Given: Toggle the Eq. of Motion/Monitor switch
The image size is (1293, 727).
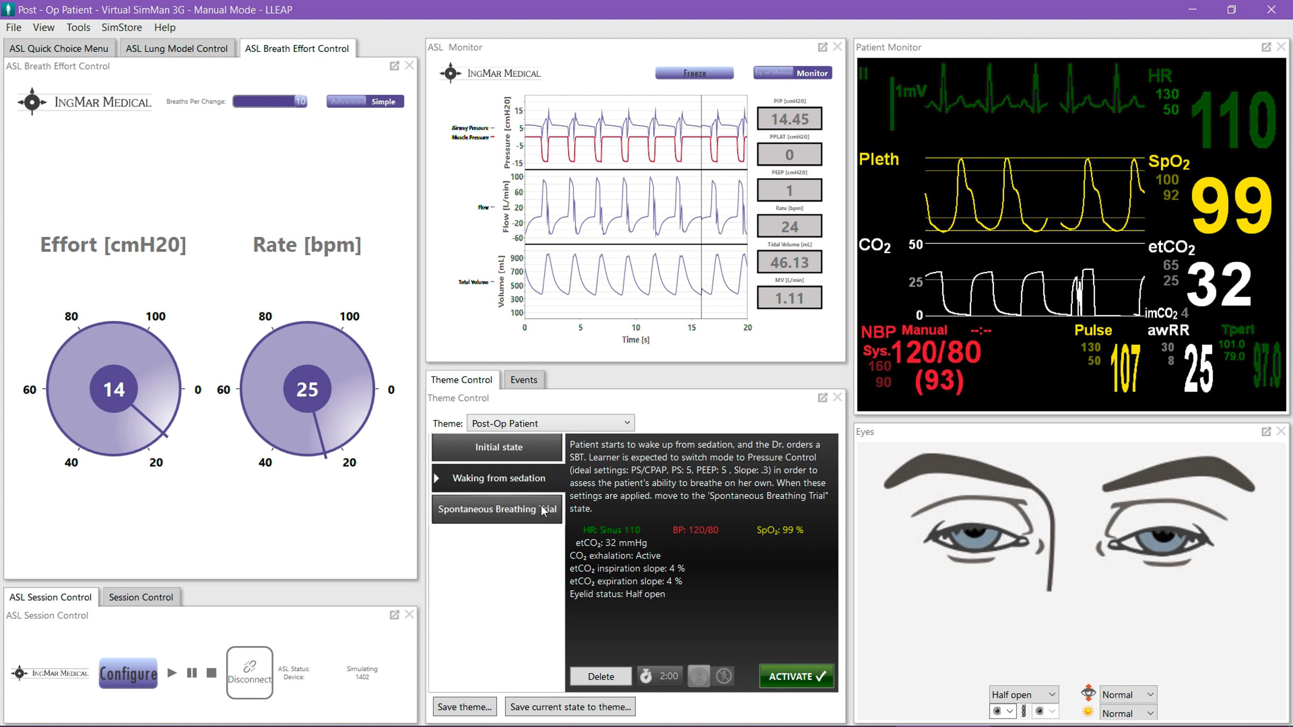Looking at the screenshot, I should tap(793, 73).
